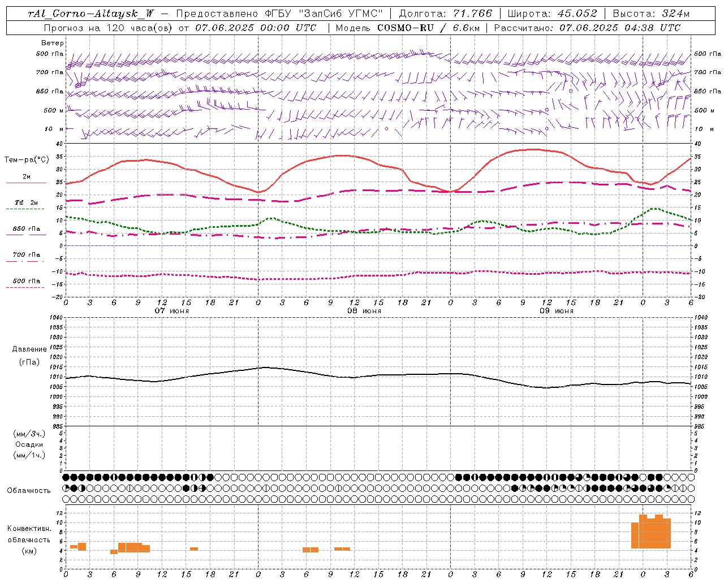This screenshot has width=724, height=579.
Task: Click the station title rAl_Gorno-Altaysk_W
Action: [90, 14]
